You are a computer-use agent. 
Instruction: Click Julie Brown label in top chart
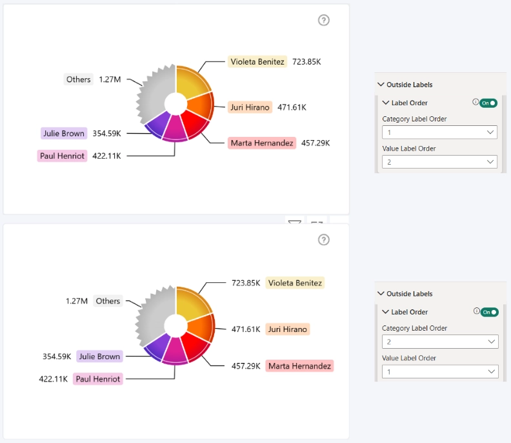64,134
